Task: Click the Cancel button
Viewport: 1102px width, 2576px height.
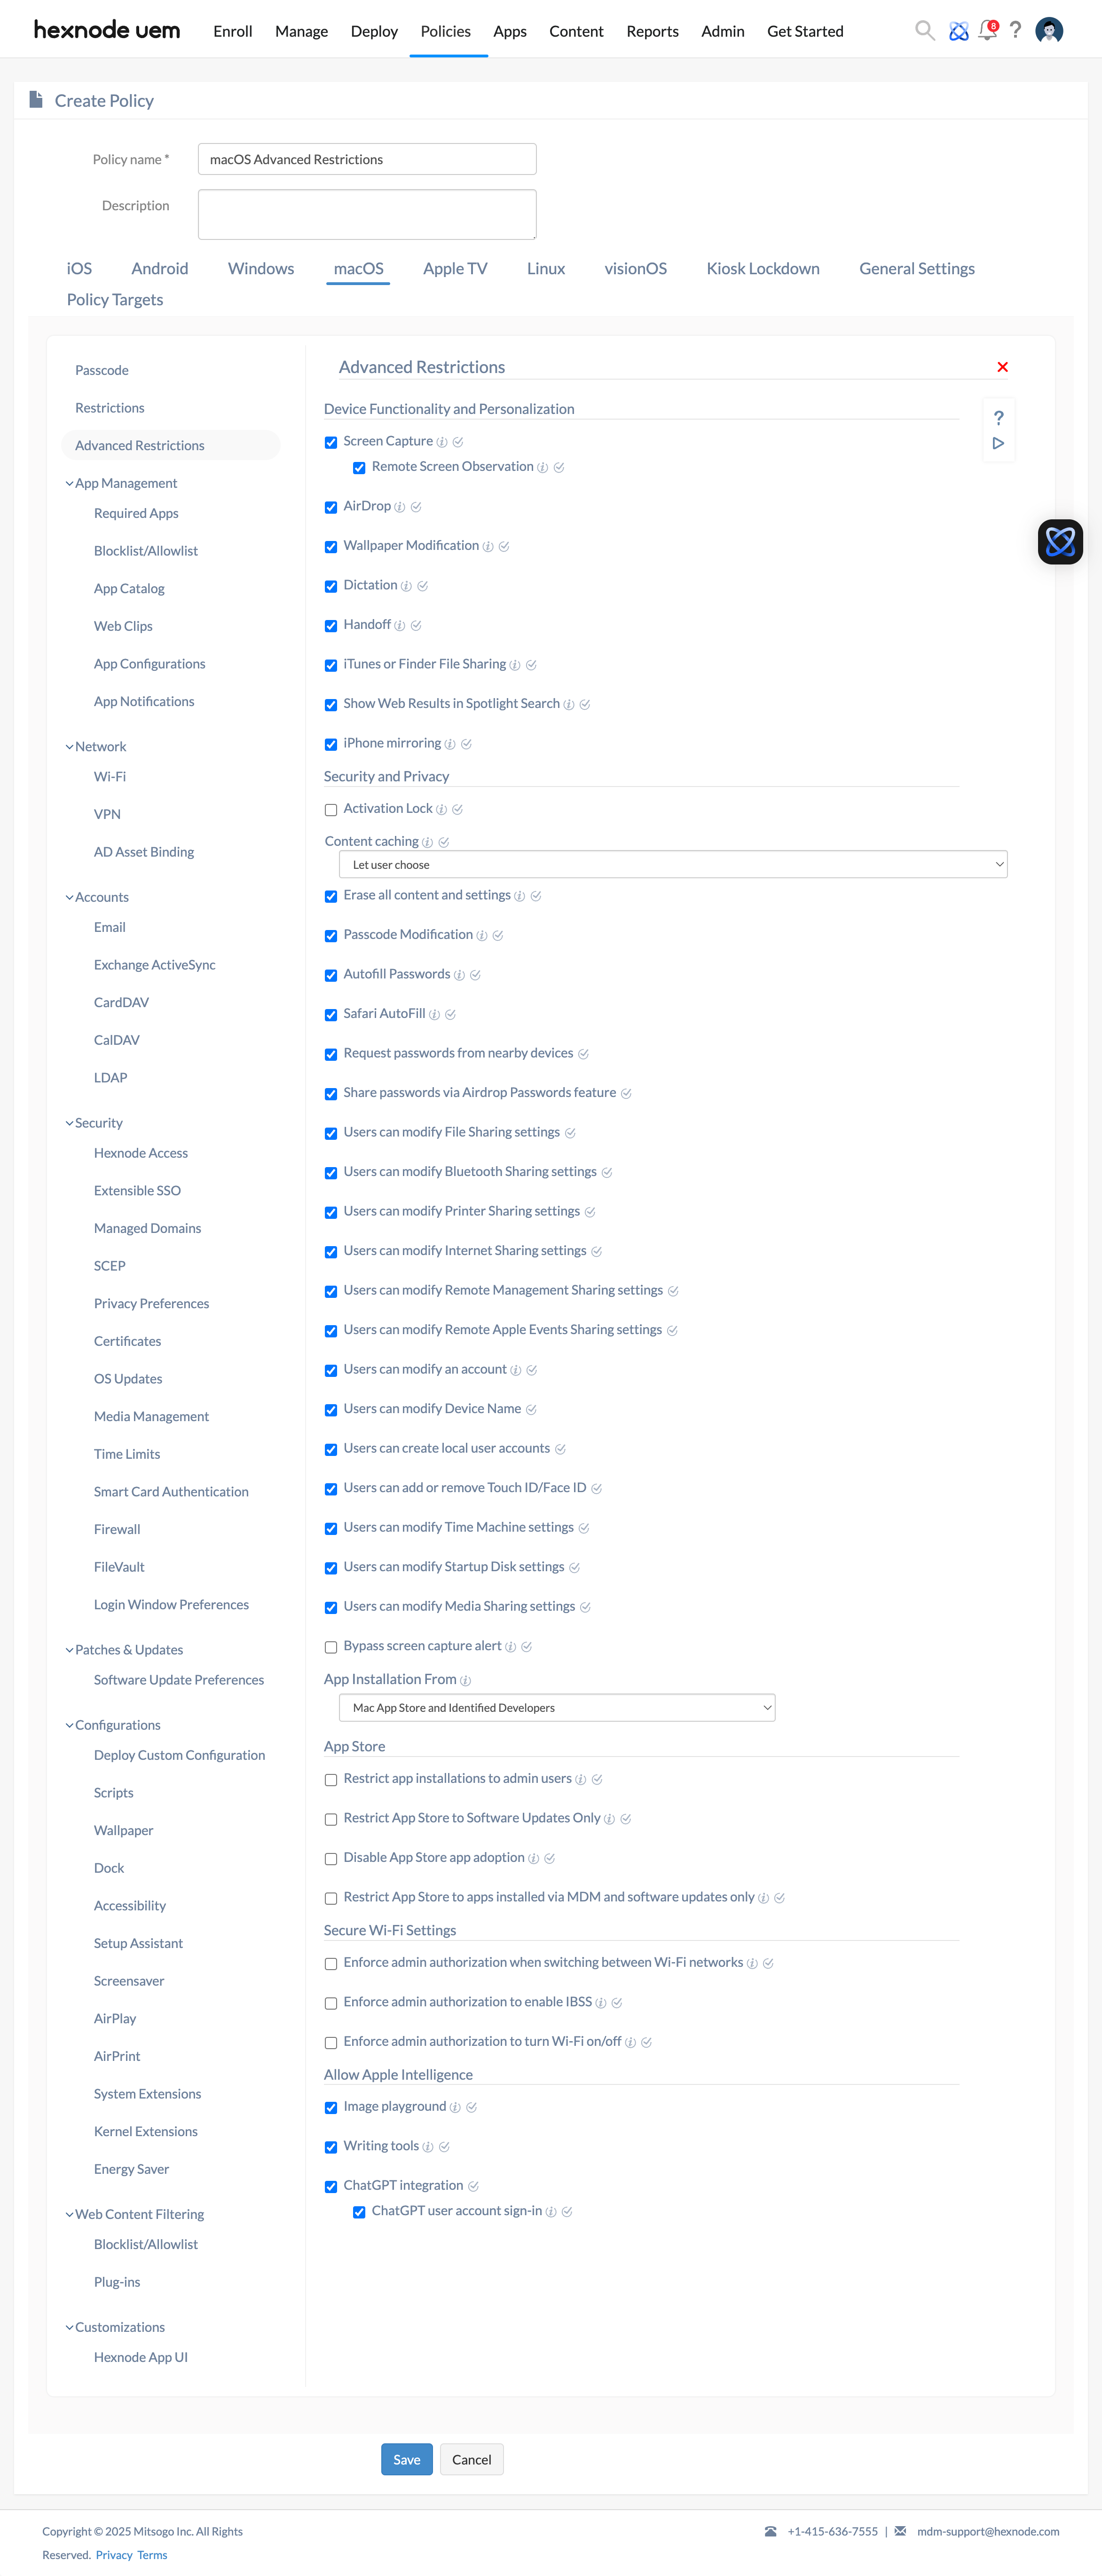Action: 472,2459
